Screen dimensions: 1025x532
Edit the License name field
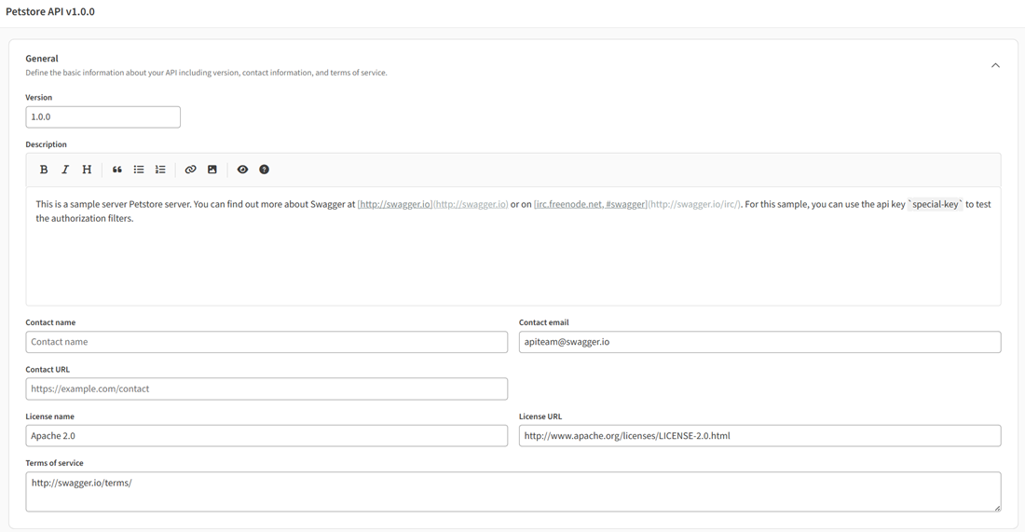pos(266,436)
